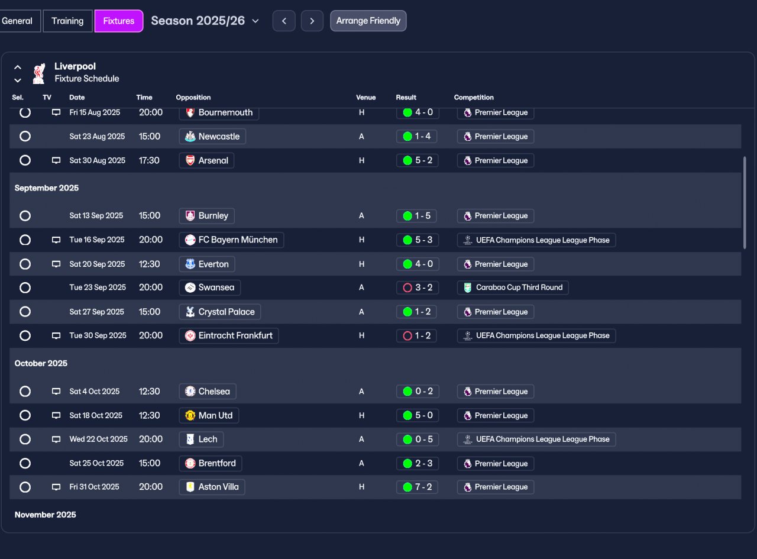This screenshot has width=757, height=559.
Task: Click the Carabao Cup logo icon
Action: [468, 287]
